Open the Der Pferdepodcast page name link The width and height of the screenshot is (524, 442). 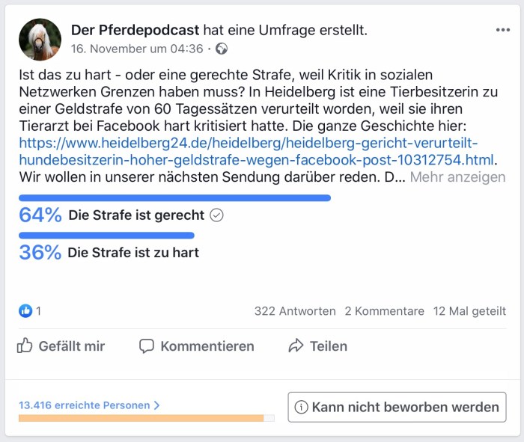pos(135,30)
